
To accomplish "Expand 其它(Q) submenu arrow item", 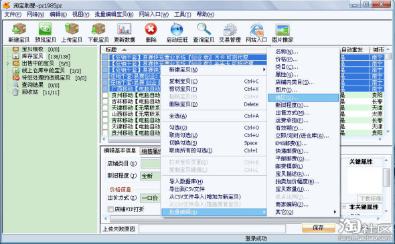I will pos(303,212).
